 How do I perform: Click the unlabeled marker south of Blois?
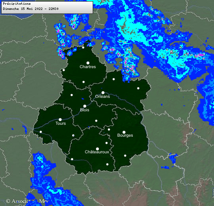96,121
